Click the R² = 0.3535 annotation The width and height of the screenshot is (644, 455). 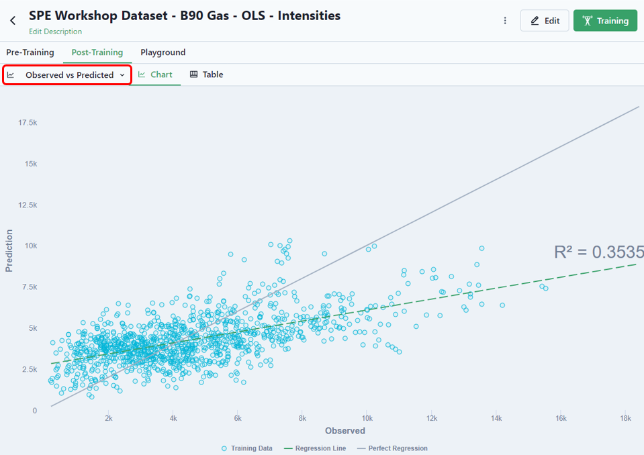click(599, 252)
